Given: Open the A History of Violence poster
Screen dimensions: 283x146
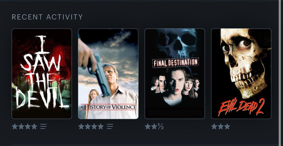Looking at the screenshot, I should click(x=108, y=74).
